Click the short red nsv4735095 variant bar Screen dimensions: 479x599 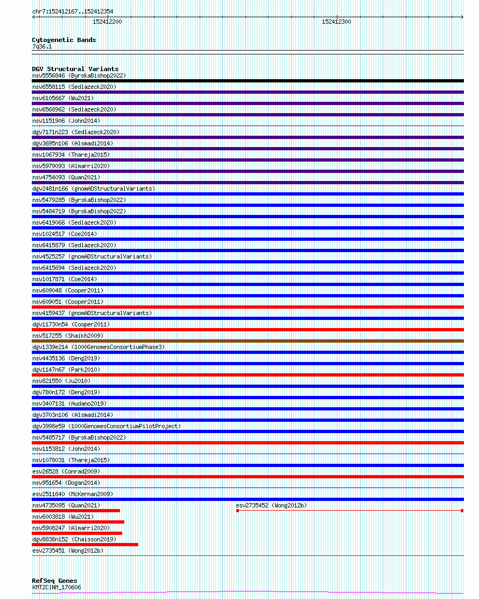(76, 511)
